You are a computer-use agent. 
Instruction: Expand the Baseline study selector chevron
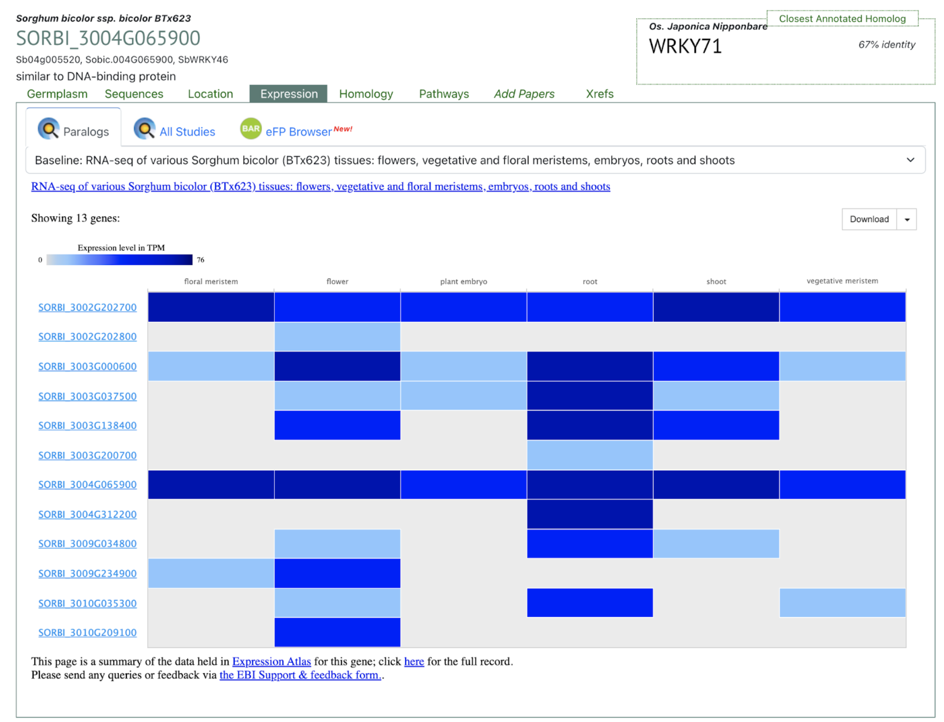(909, 160)
